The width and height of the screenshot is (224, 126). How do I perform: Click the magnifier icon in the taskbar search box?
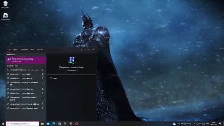(8, 124)
